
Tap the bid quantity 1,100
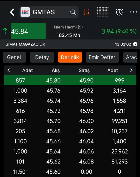(20, 141)
